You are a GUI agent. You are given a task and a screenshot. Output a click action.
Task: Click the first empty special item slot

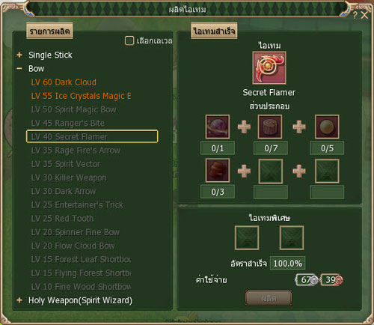pyautogui.click(x=247, y=237)
